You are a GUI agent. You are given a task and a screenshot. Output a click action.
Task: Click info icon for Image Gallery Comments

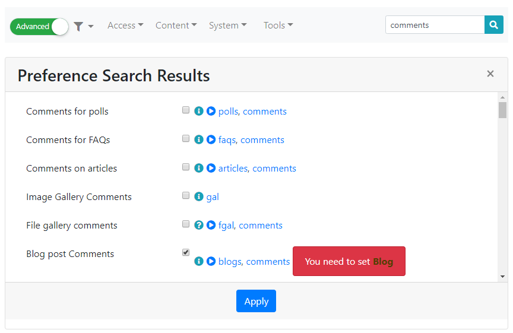tap(199, 196)
